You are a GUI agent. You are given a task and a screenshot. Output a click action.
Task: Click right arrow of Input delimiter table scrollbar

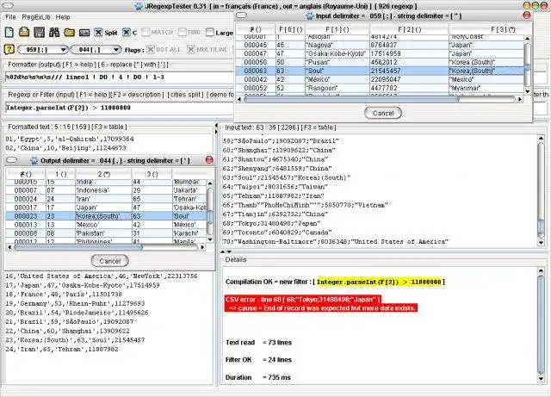coord(520,100)
